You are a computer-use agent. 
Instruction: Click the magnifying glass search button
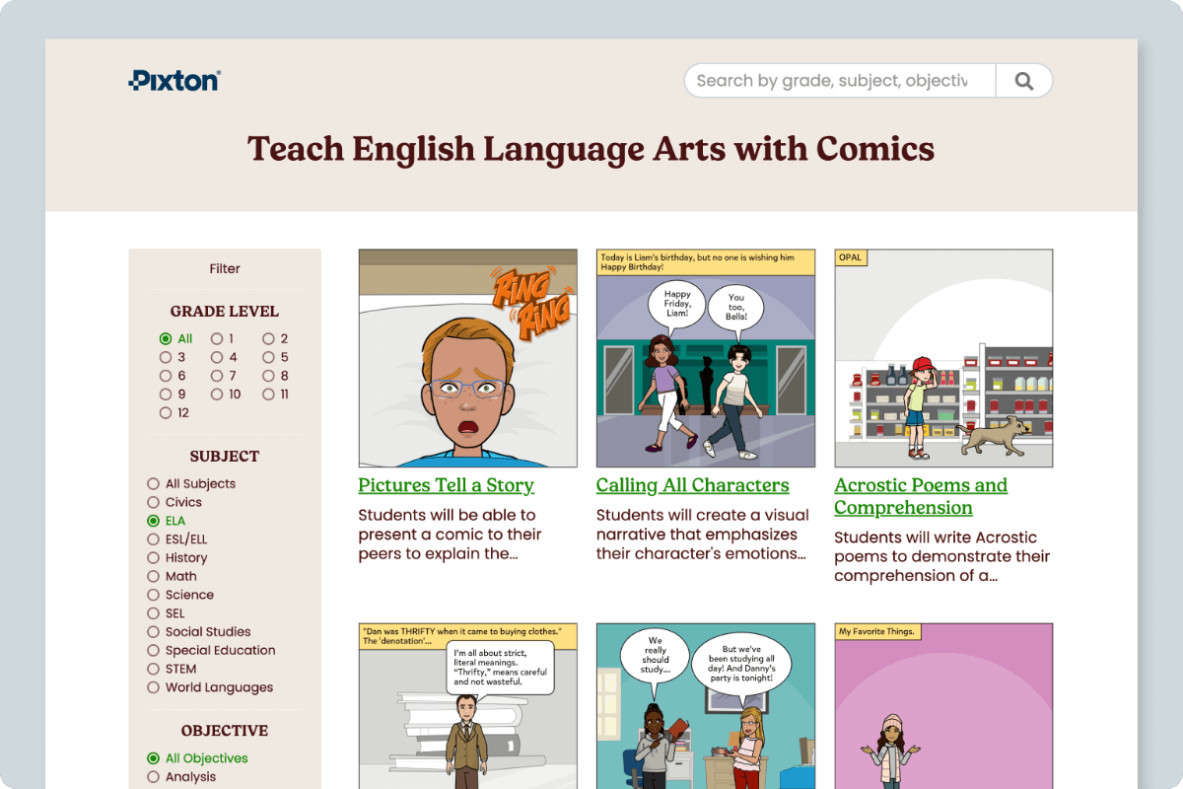[x=1023, y=81]
